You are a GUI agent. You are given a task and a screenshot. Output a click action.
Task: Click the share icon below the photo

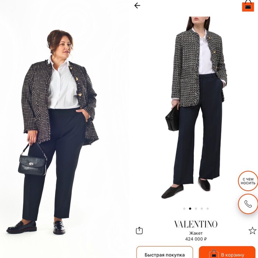point(139,230)
